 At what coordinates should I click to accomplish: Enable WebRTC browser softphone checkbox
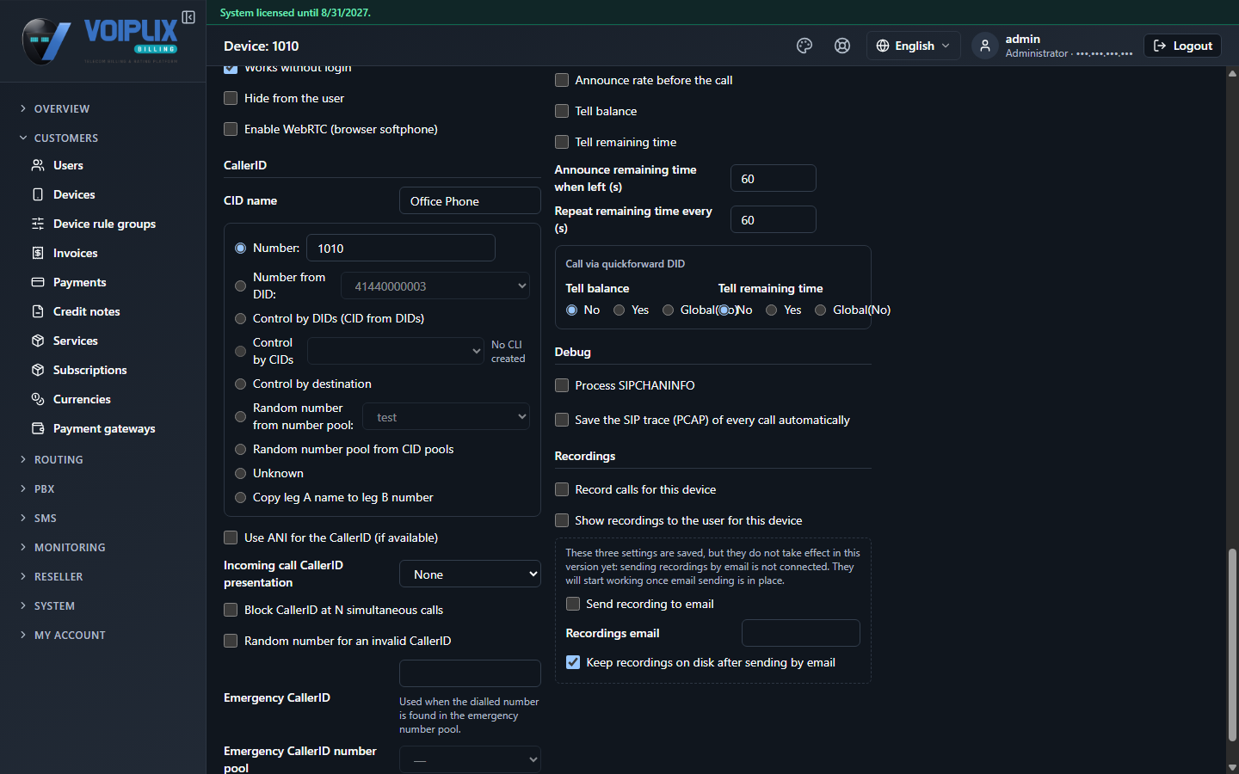coord(231,129)
